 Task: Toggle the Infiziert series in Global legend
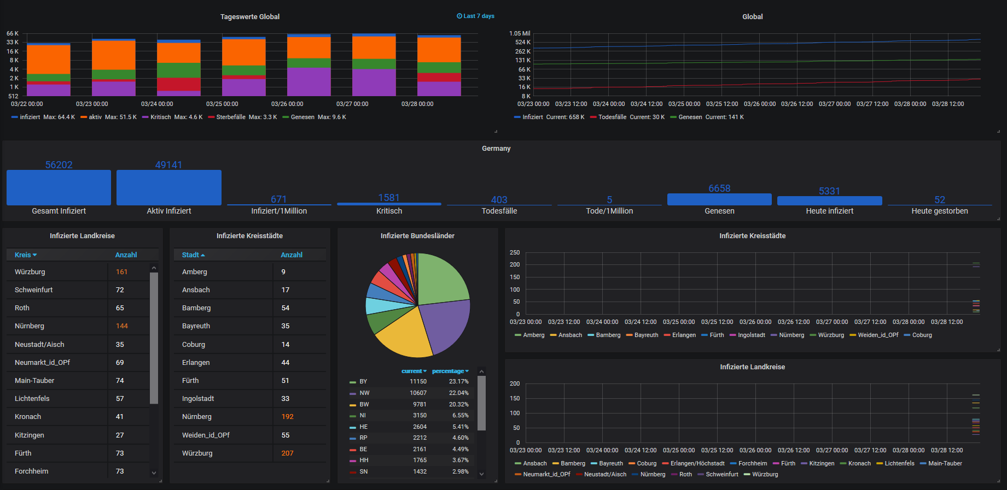click(533, 117)
